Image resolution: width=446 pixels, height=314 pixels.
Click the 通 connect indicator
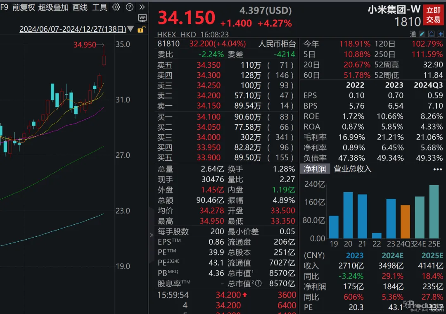413,34
